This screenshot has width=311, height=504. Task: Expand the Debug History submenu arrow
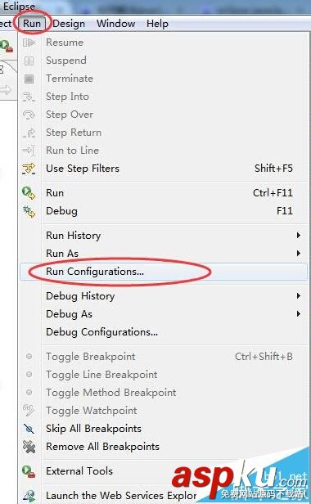[299, 295]
